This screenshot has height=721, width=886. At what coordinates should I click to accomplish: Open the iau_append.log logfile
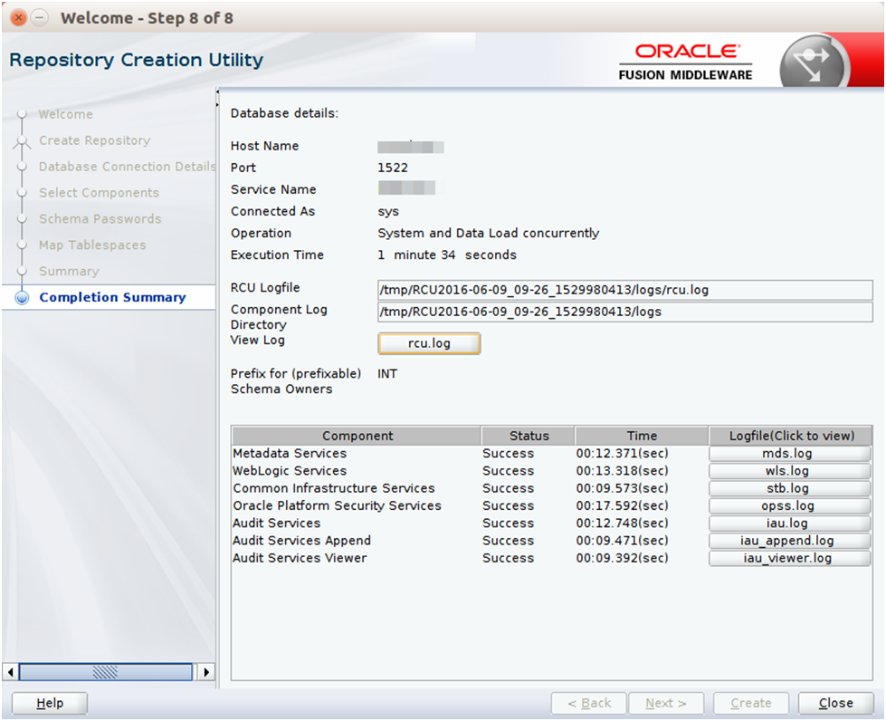789,541
